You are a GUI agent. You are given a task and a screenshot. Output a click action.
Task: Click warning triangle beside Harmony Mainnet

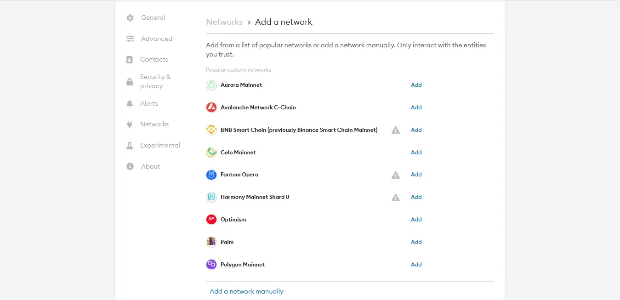click(396, 197)
